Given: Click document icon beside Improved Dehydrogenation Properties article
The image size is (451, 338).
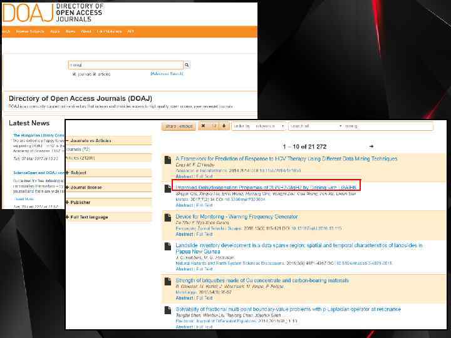Looking at the screenshot, I should pyautogui.click(x=168, y=189).
